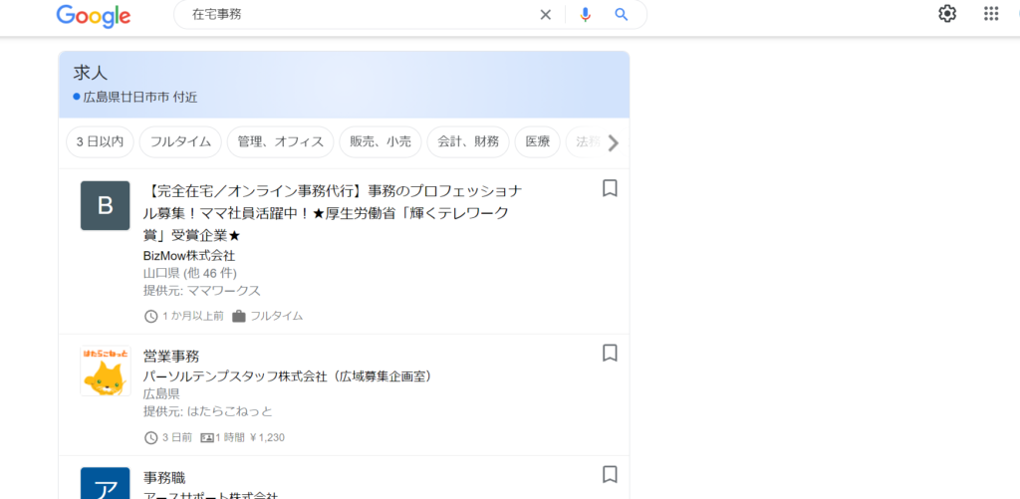Click the blue magnifier search icon

click(x=622, y=14)
